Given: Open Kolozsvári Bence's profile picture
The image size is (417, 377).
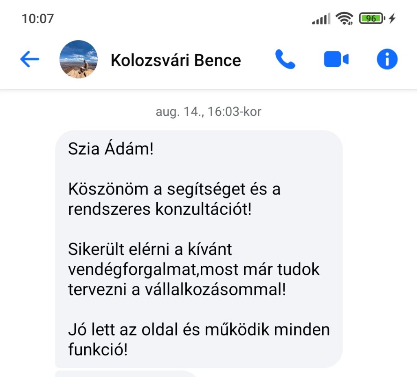Looking at the screenshot, I should 79,60.
